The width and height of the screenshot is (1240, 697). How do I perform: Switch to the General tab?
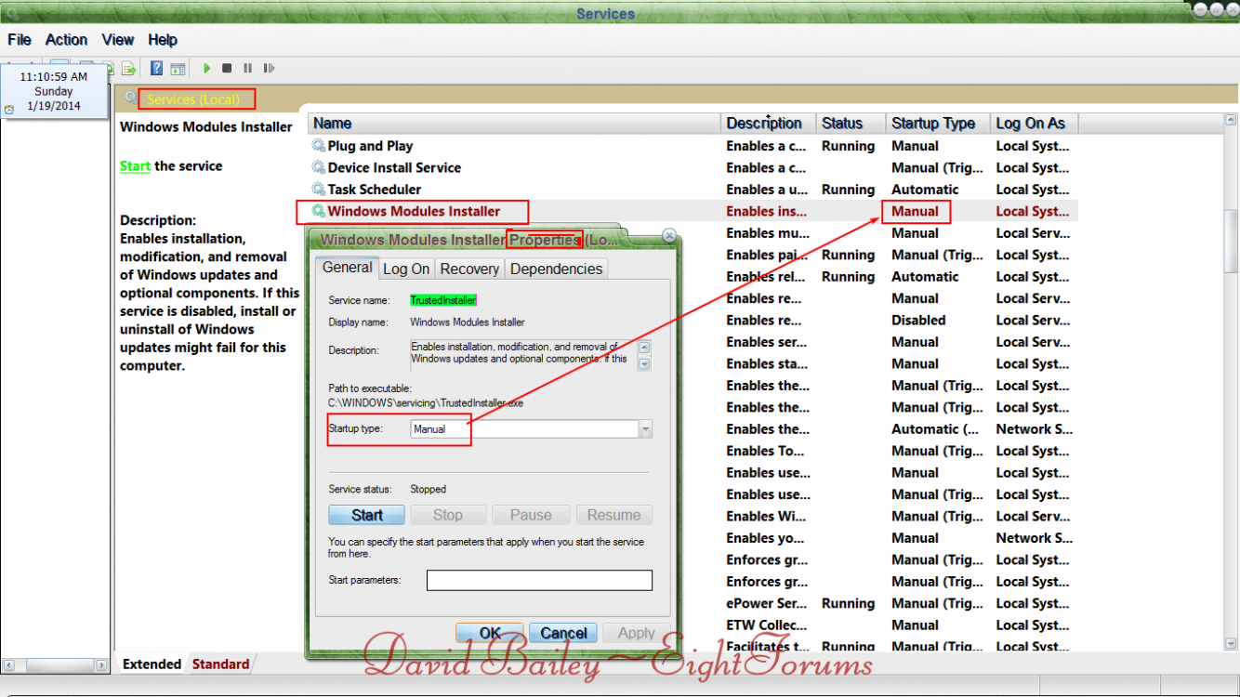pyautogui.click(x=347, y=268)
